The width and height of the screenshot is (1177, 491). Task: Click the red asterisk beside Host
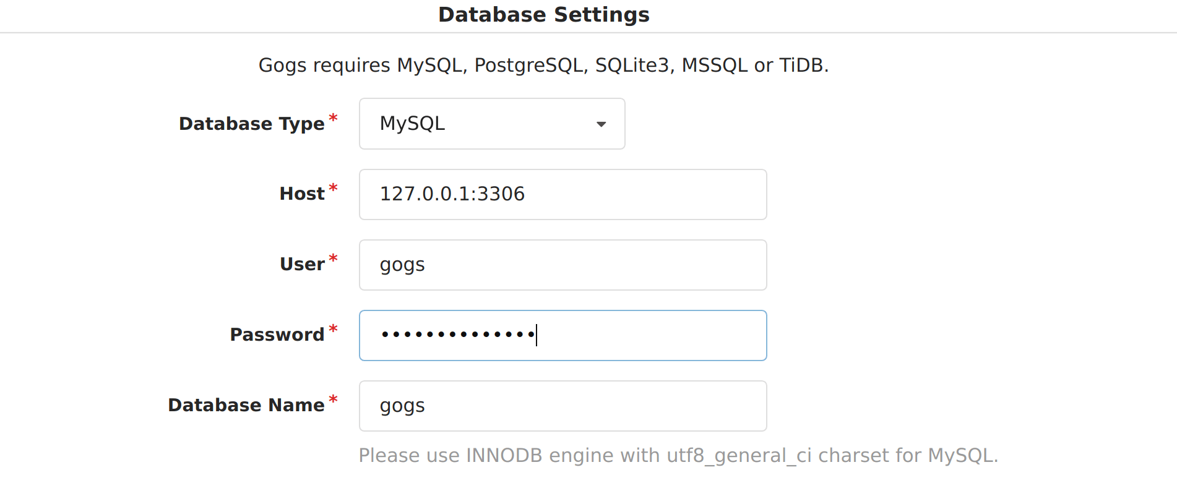pyautogui.click(x=333, y=187)
